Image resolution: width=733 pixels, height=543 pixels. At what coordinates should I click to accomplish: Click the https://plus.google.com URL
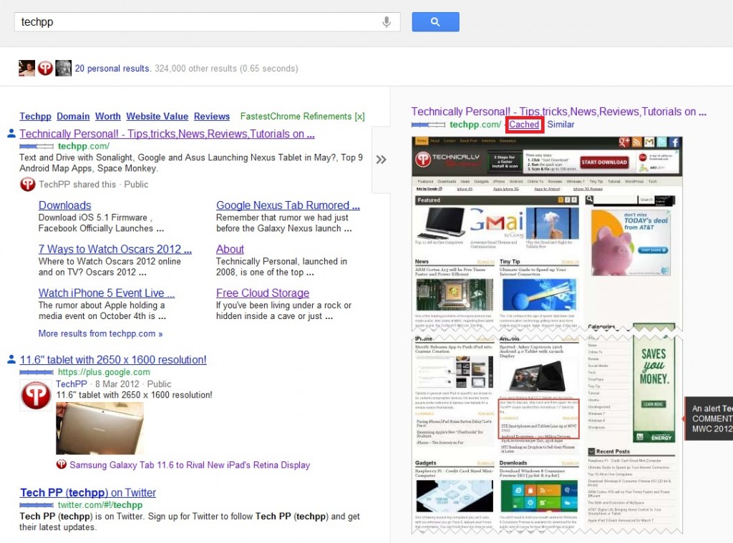[104, 372]
